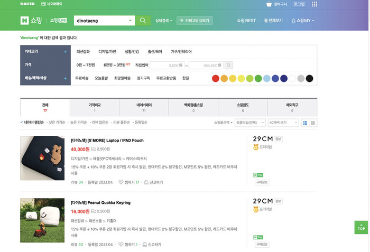370x252 pixels.
Task: Click the maximum price 464,600원 input
Action: (x=206, y=66)
